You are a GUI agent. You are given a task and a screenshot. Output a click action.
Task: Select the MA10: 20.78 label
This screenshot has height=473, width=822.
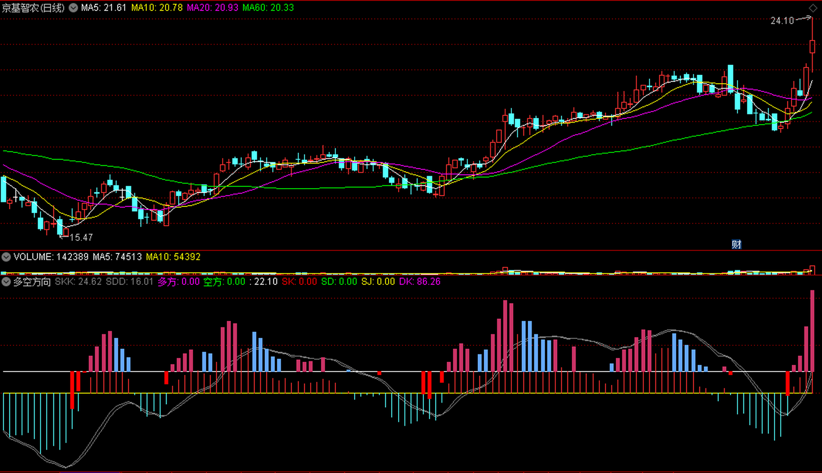click(157, 8)
